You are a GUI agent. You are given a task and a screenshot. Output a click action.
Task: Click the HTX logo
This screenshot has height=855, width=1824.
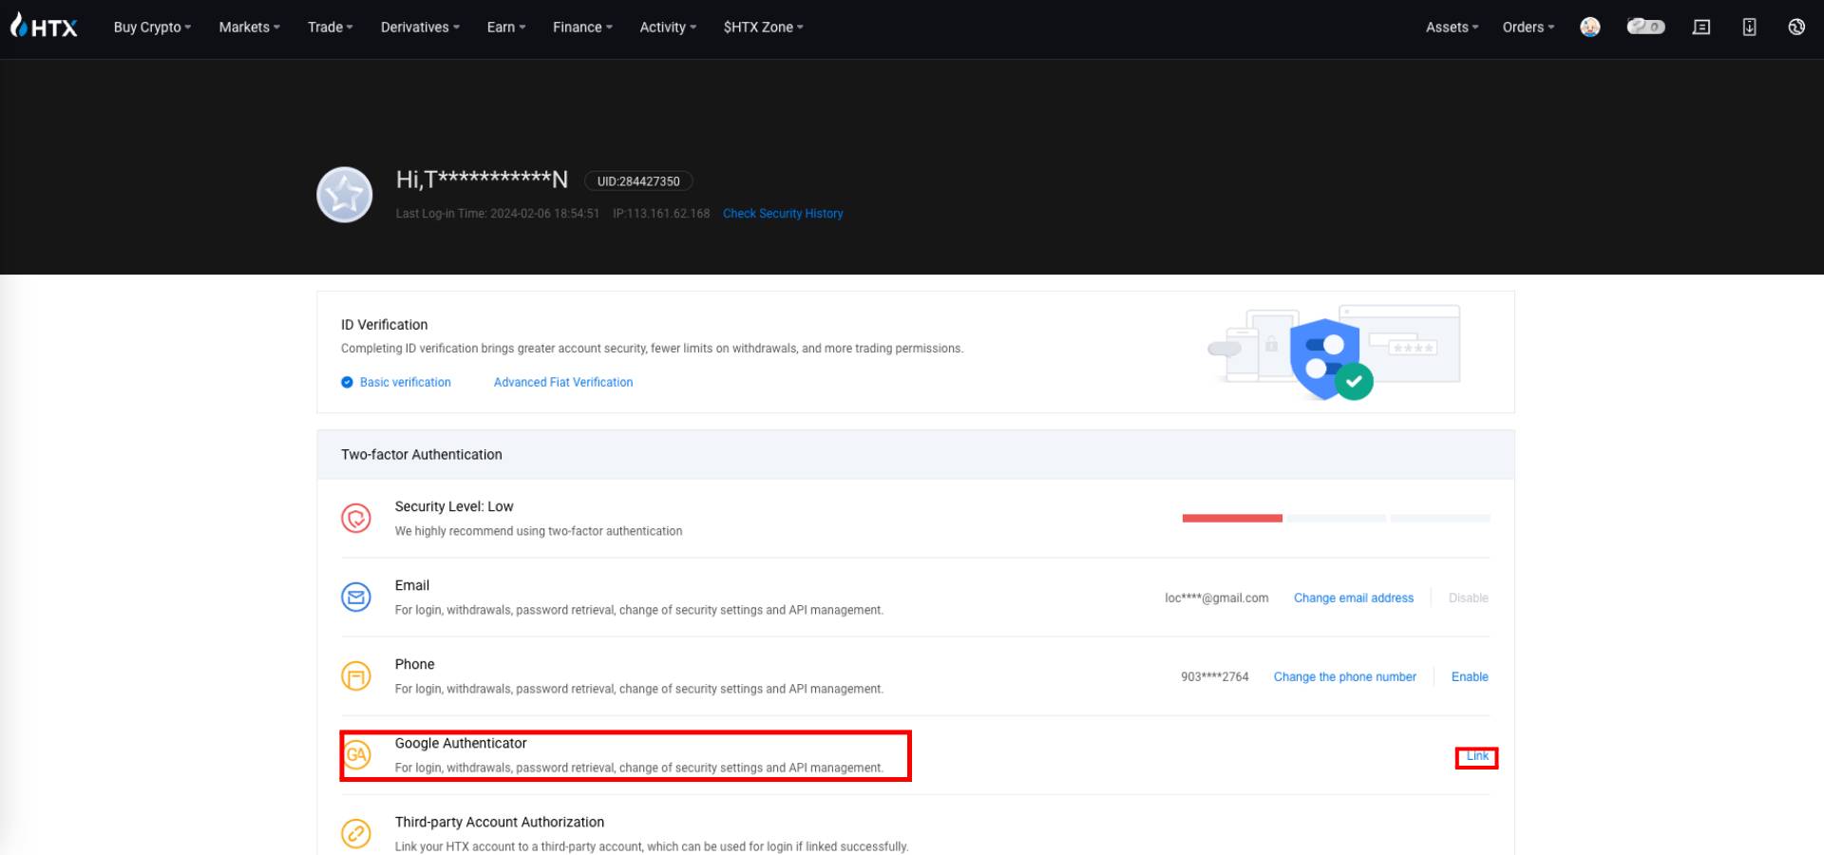tap(44, 27)
